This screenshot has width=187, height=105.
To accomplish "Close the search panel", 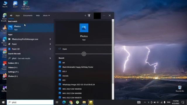I will pos(110,15).
